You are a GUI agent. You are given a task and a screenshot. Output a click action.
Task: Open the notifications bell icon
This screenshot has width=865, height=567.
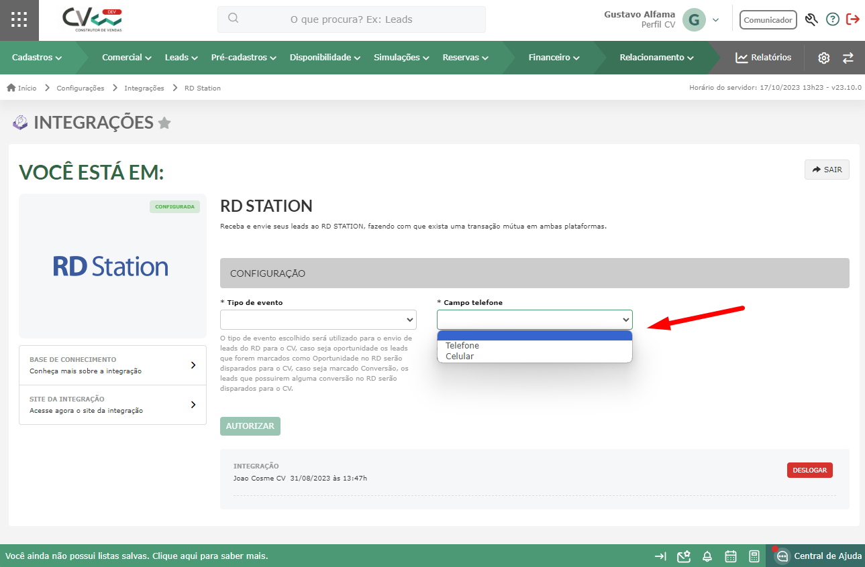pyautogui.click(x=707, y=556)
